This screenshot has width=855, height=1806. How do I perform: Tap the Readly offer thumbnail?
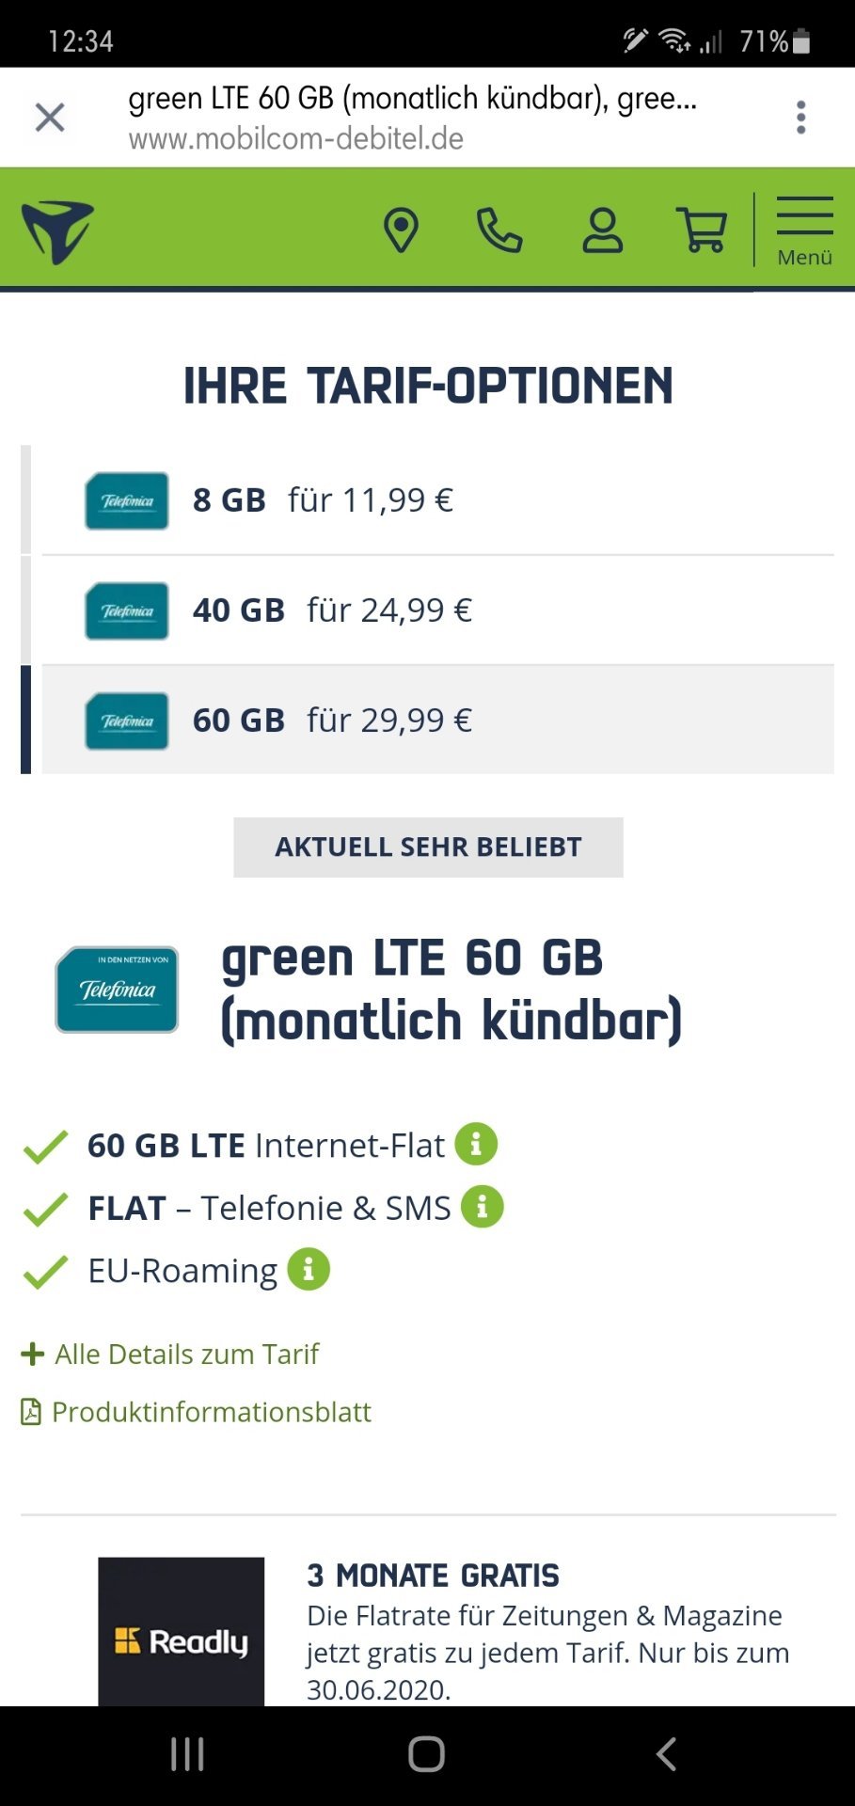click(x=182, y=1632)
